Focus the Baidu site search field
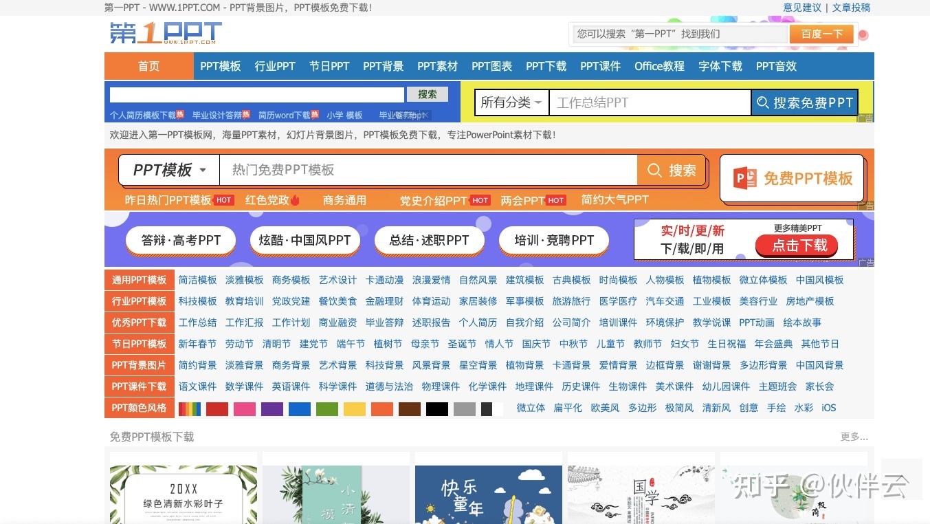This screenshot has width=930, height=524. coord(680,34)
